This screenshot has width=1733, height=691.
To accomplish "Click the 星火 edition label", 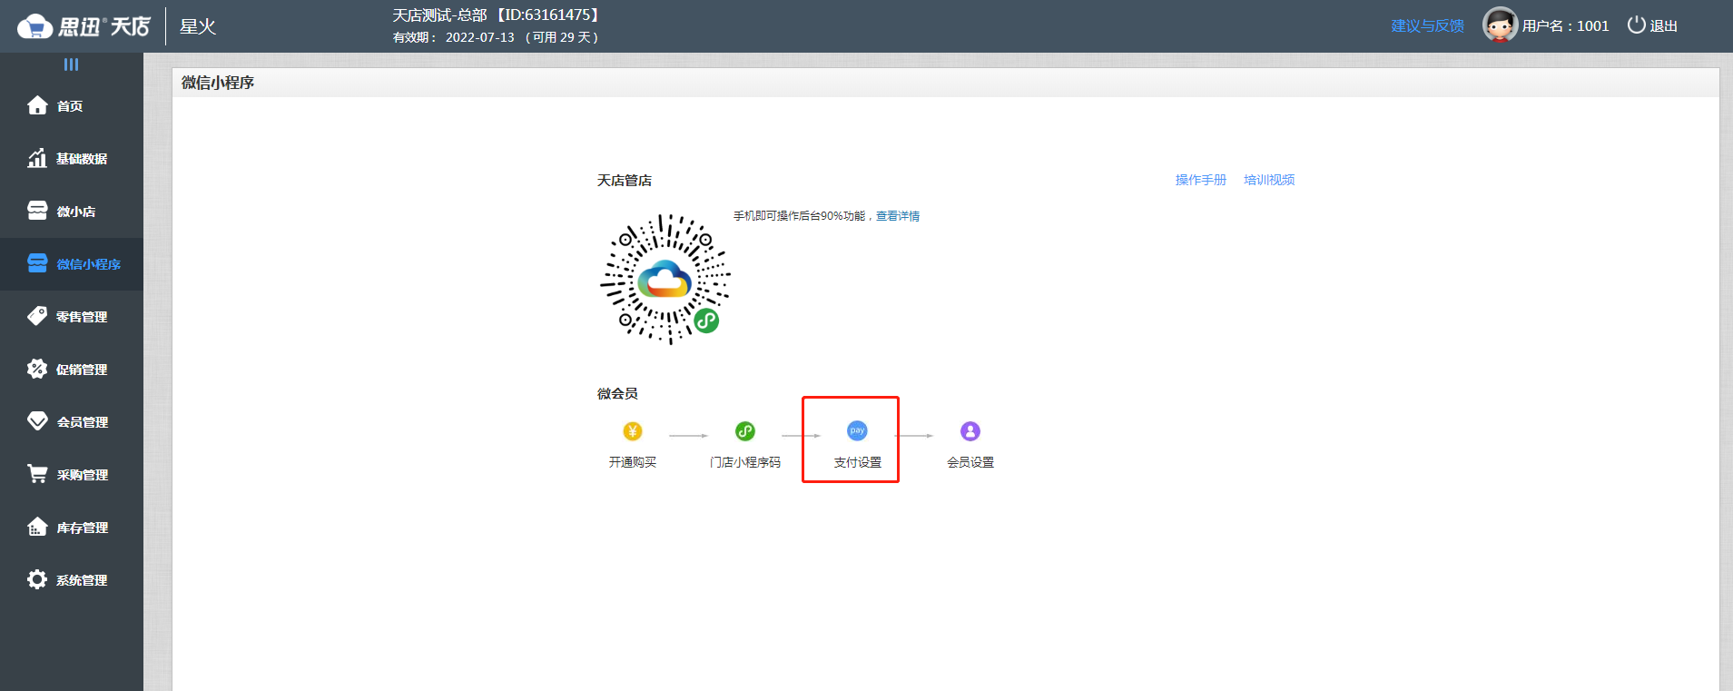I will [x=198, y=26].
